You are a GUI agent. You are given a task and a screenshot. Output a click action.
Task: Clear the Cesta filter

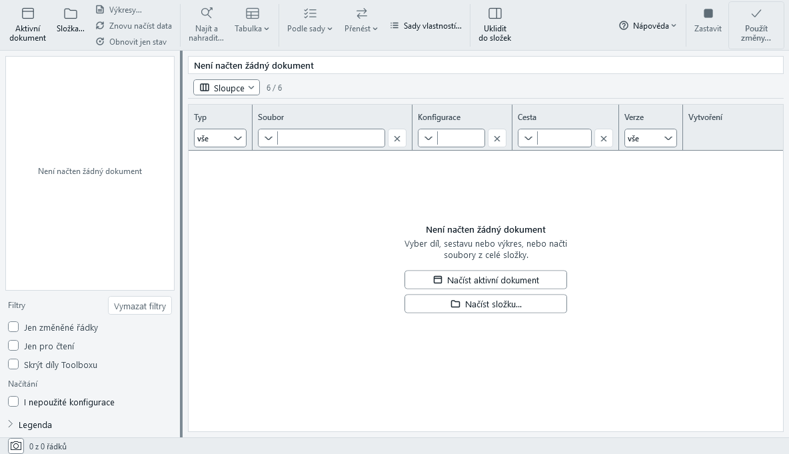pyautogui.click(x=604, y=139)
